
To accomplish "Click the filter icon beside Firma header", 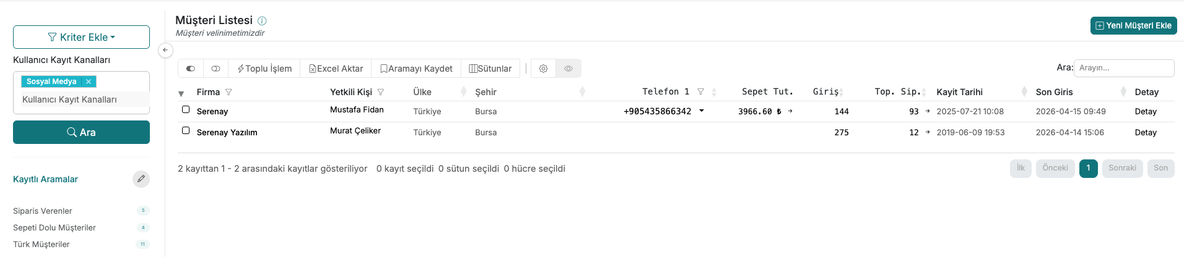I will (229, 92).
